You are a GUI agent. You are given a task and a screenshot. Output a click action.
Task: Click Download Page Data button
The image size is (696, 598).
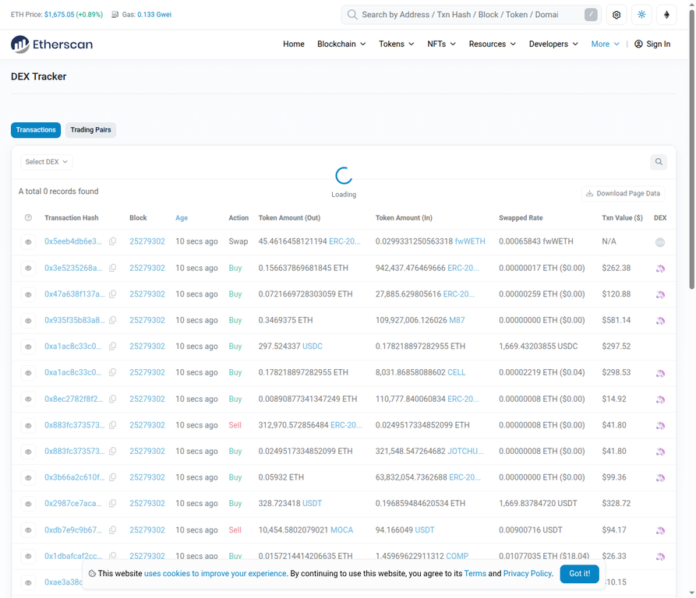[x=623, y=193]
